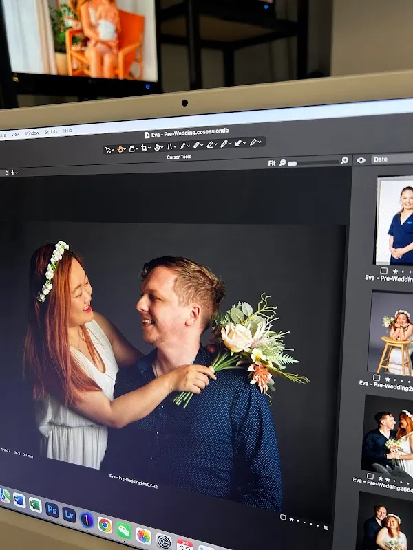
Task: Click filename Eva - Pre-Wedding2669.CR2 under image
Action: [x=133, y=481]
